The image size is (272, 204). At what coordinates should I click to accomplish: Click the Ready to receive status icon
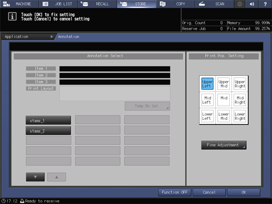(x=22, y=201)
